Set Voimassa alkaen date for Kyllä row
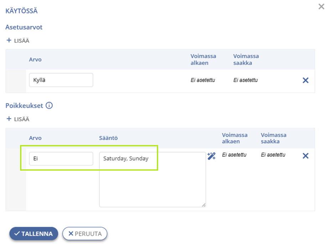 pos(203,80)
